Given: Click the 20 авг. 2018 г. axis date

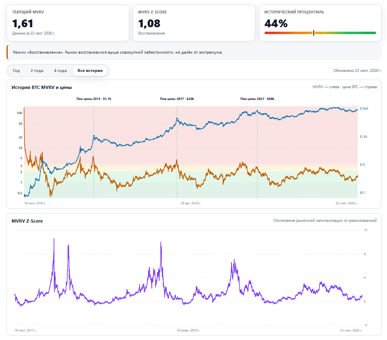Looking at the screenshot, I should pyautogui.click(x=191, y=203).
